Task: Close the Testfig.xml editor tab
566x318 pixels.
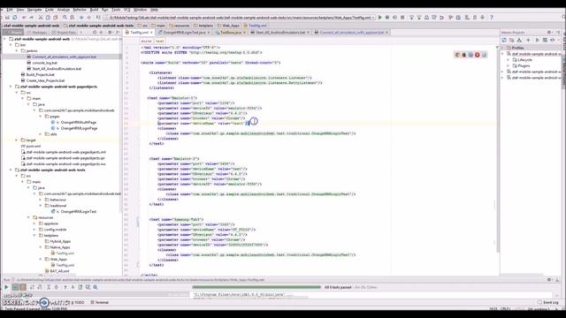Action: [151, 33]
